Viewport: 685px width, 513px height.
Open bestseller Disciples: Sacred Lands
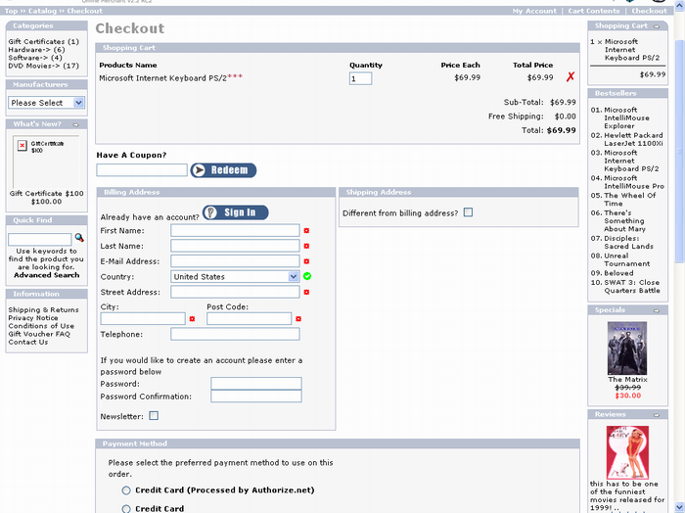pyautogui.click(x=628, y=243)
